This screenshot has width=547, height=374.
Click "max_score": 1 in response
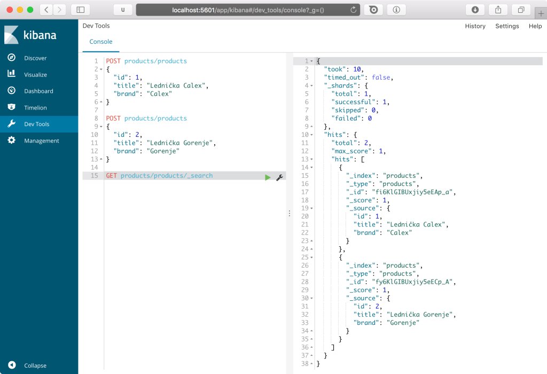(x=358, y=151)
